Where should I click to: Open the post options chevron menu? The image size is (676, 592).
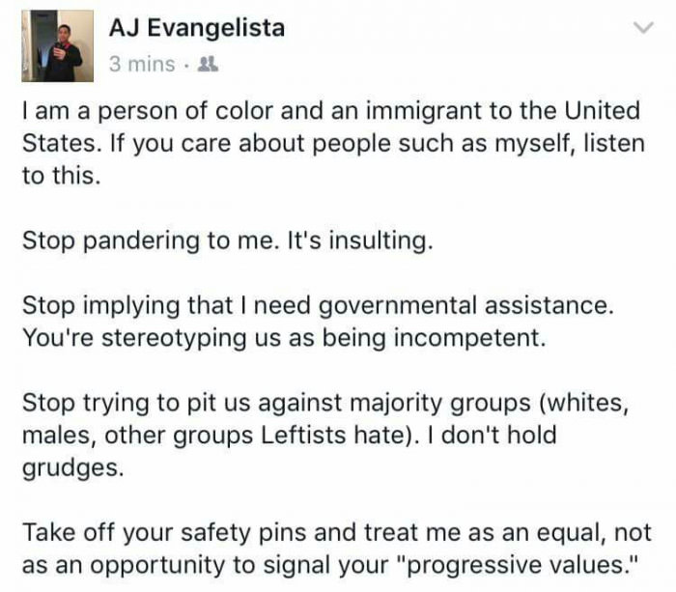click(643, 28)
